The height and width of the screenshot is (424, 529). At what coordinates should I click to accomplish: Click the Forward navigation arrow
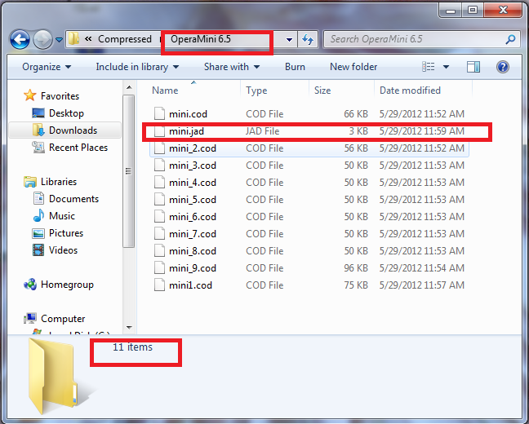click(42, 39)
